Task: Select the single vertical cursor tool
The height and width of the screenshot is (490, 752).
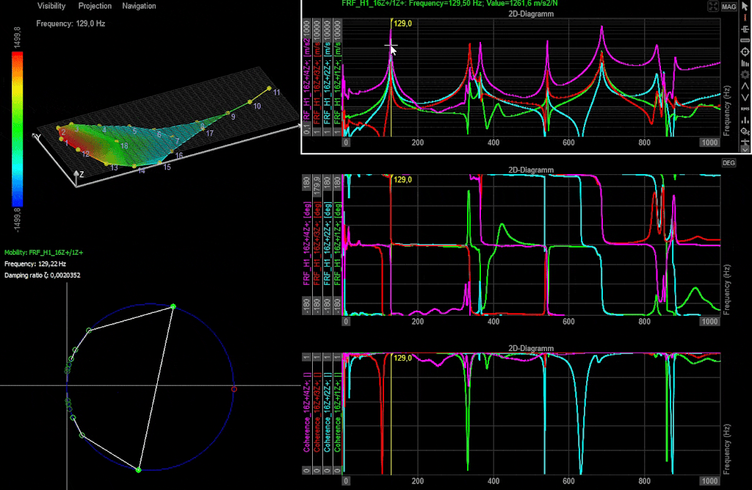Action: pos(745,18)
